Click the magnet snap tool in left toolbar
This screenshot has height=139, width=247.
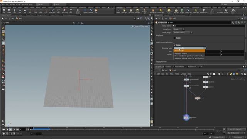(3, 77)
